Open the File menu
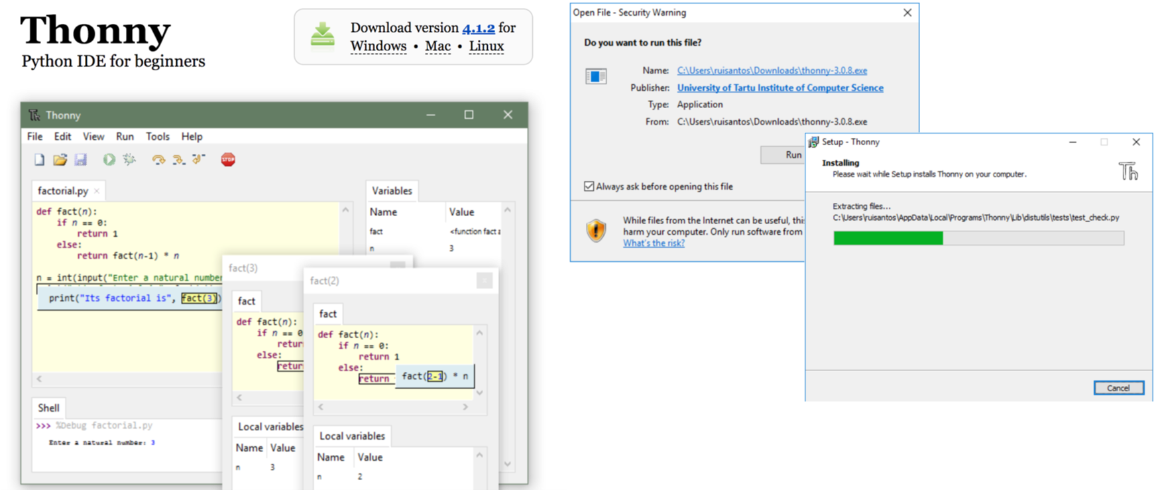This screenshot has height=490, width=1154. point(34,137)
